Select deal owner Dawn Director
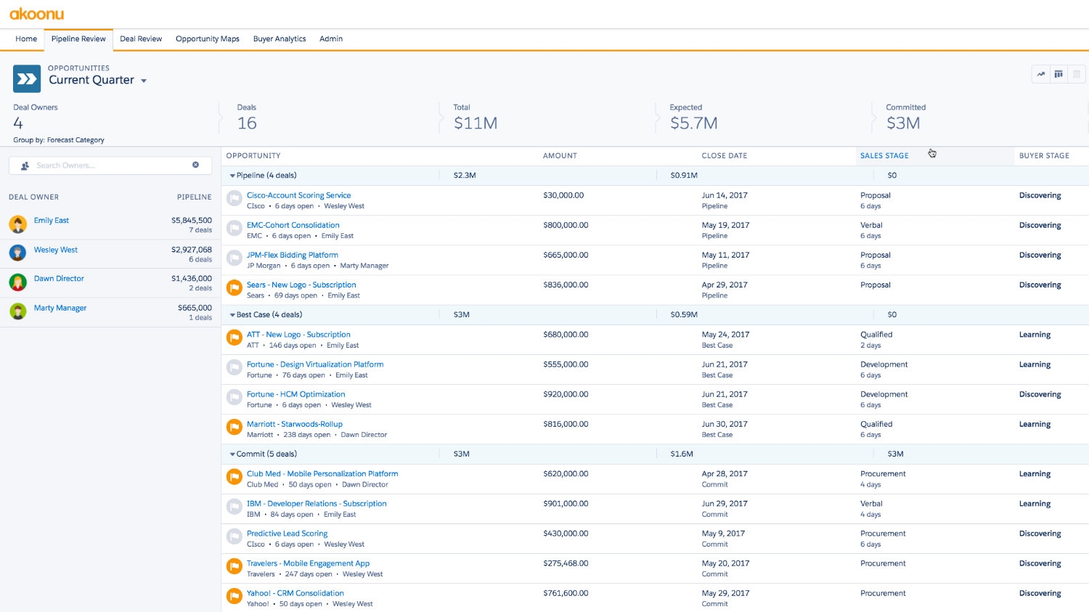The height and width of the screenshot is (612, 1089). [59, 279]
